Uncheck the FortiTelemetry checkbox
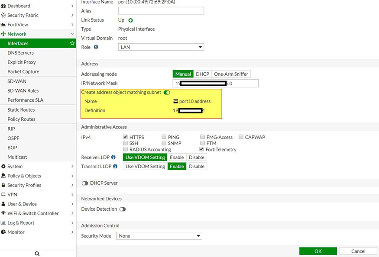 point(201,149)
